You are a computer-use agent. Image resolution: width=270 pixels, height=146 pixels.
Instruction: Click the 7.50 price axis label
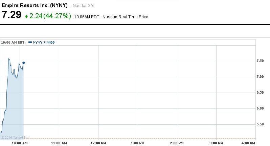coord(261,61)
